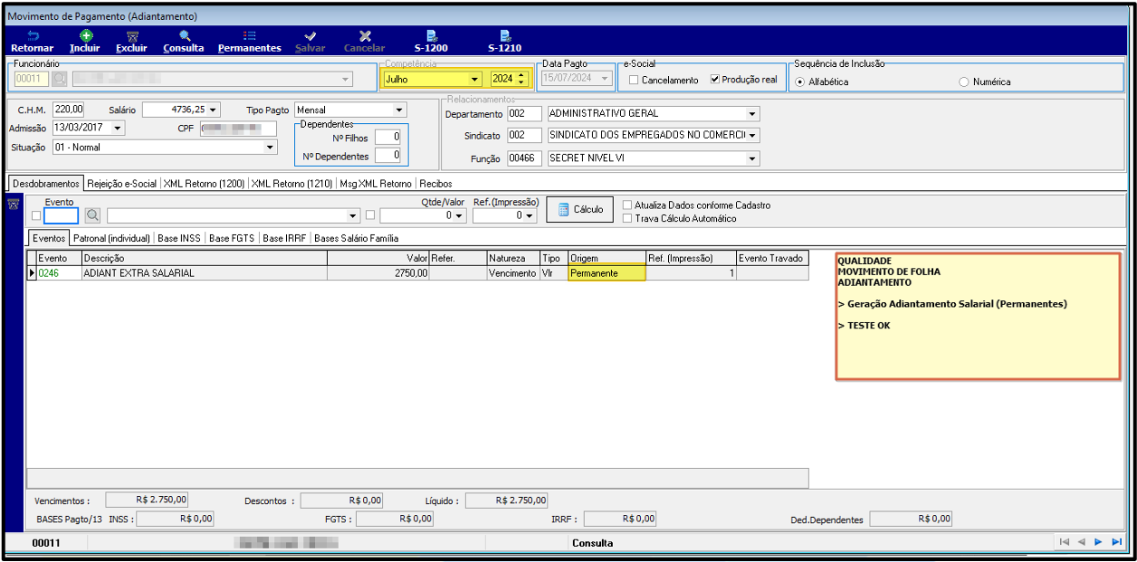Viewport: 1137px width, 562px height.
Task: Open the Admissão date dropdown
Action: coord(118,128)
